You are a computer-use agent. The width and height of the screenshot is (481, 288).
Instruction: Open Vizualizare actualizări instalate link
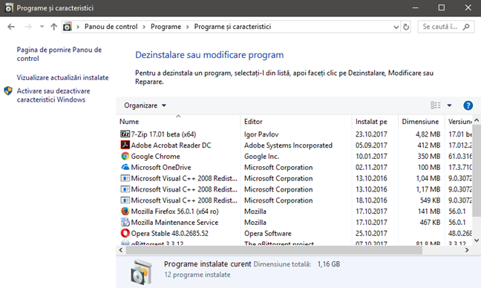(62, 78)
